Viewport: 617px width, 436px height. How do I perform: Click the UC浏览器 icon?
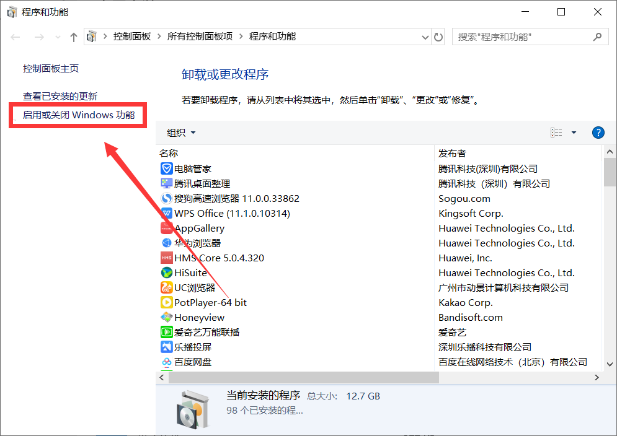coord(166,288)
